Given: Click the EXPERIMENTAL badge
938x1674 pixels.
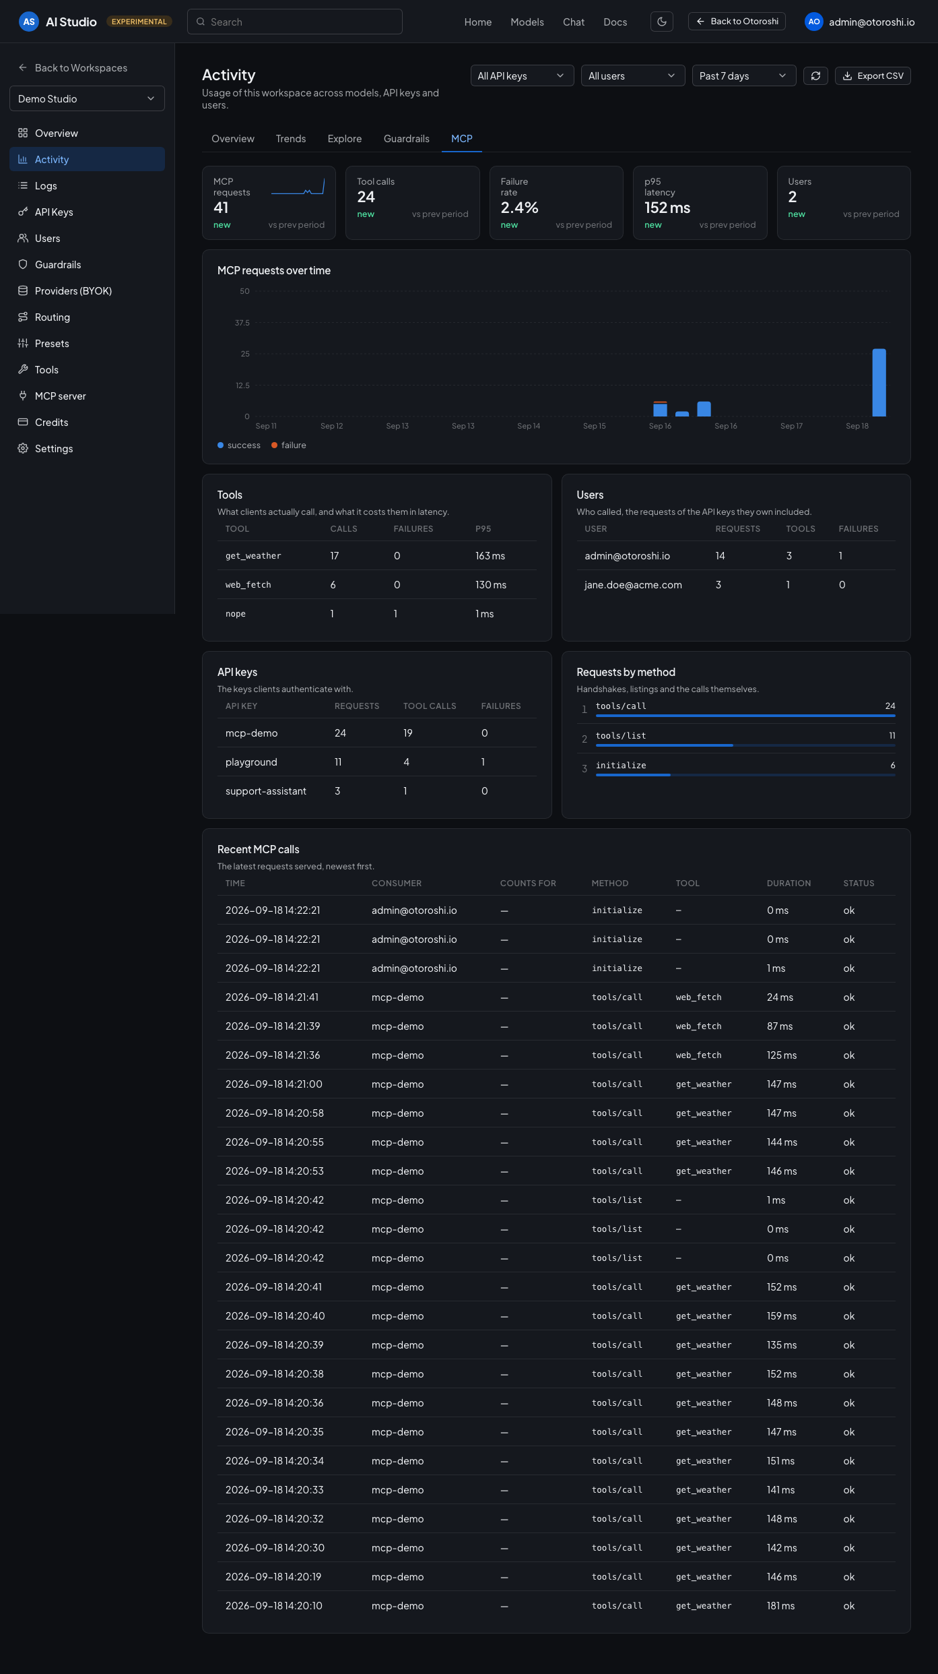Looking at the screenshot, I should click(139, 22).
